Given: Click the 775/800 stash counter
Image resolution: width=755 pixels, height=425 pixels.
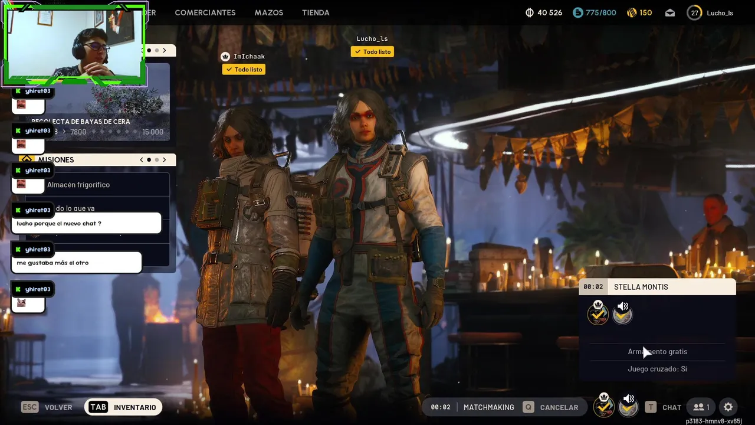Looking at the screenshot, I should [601, 12].
